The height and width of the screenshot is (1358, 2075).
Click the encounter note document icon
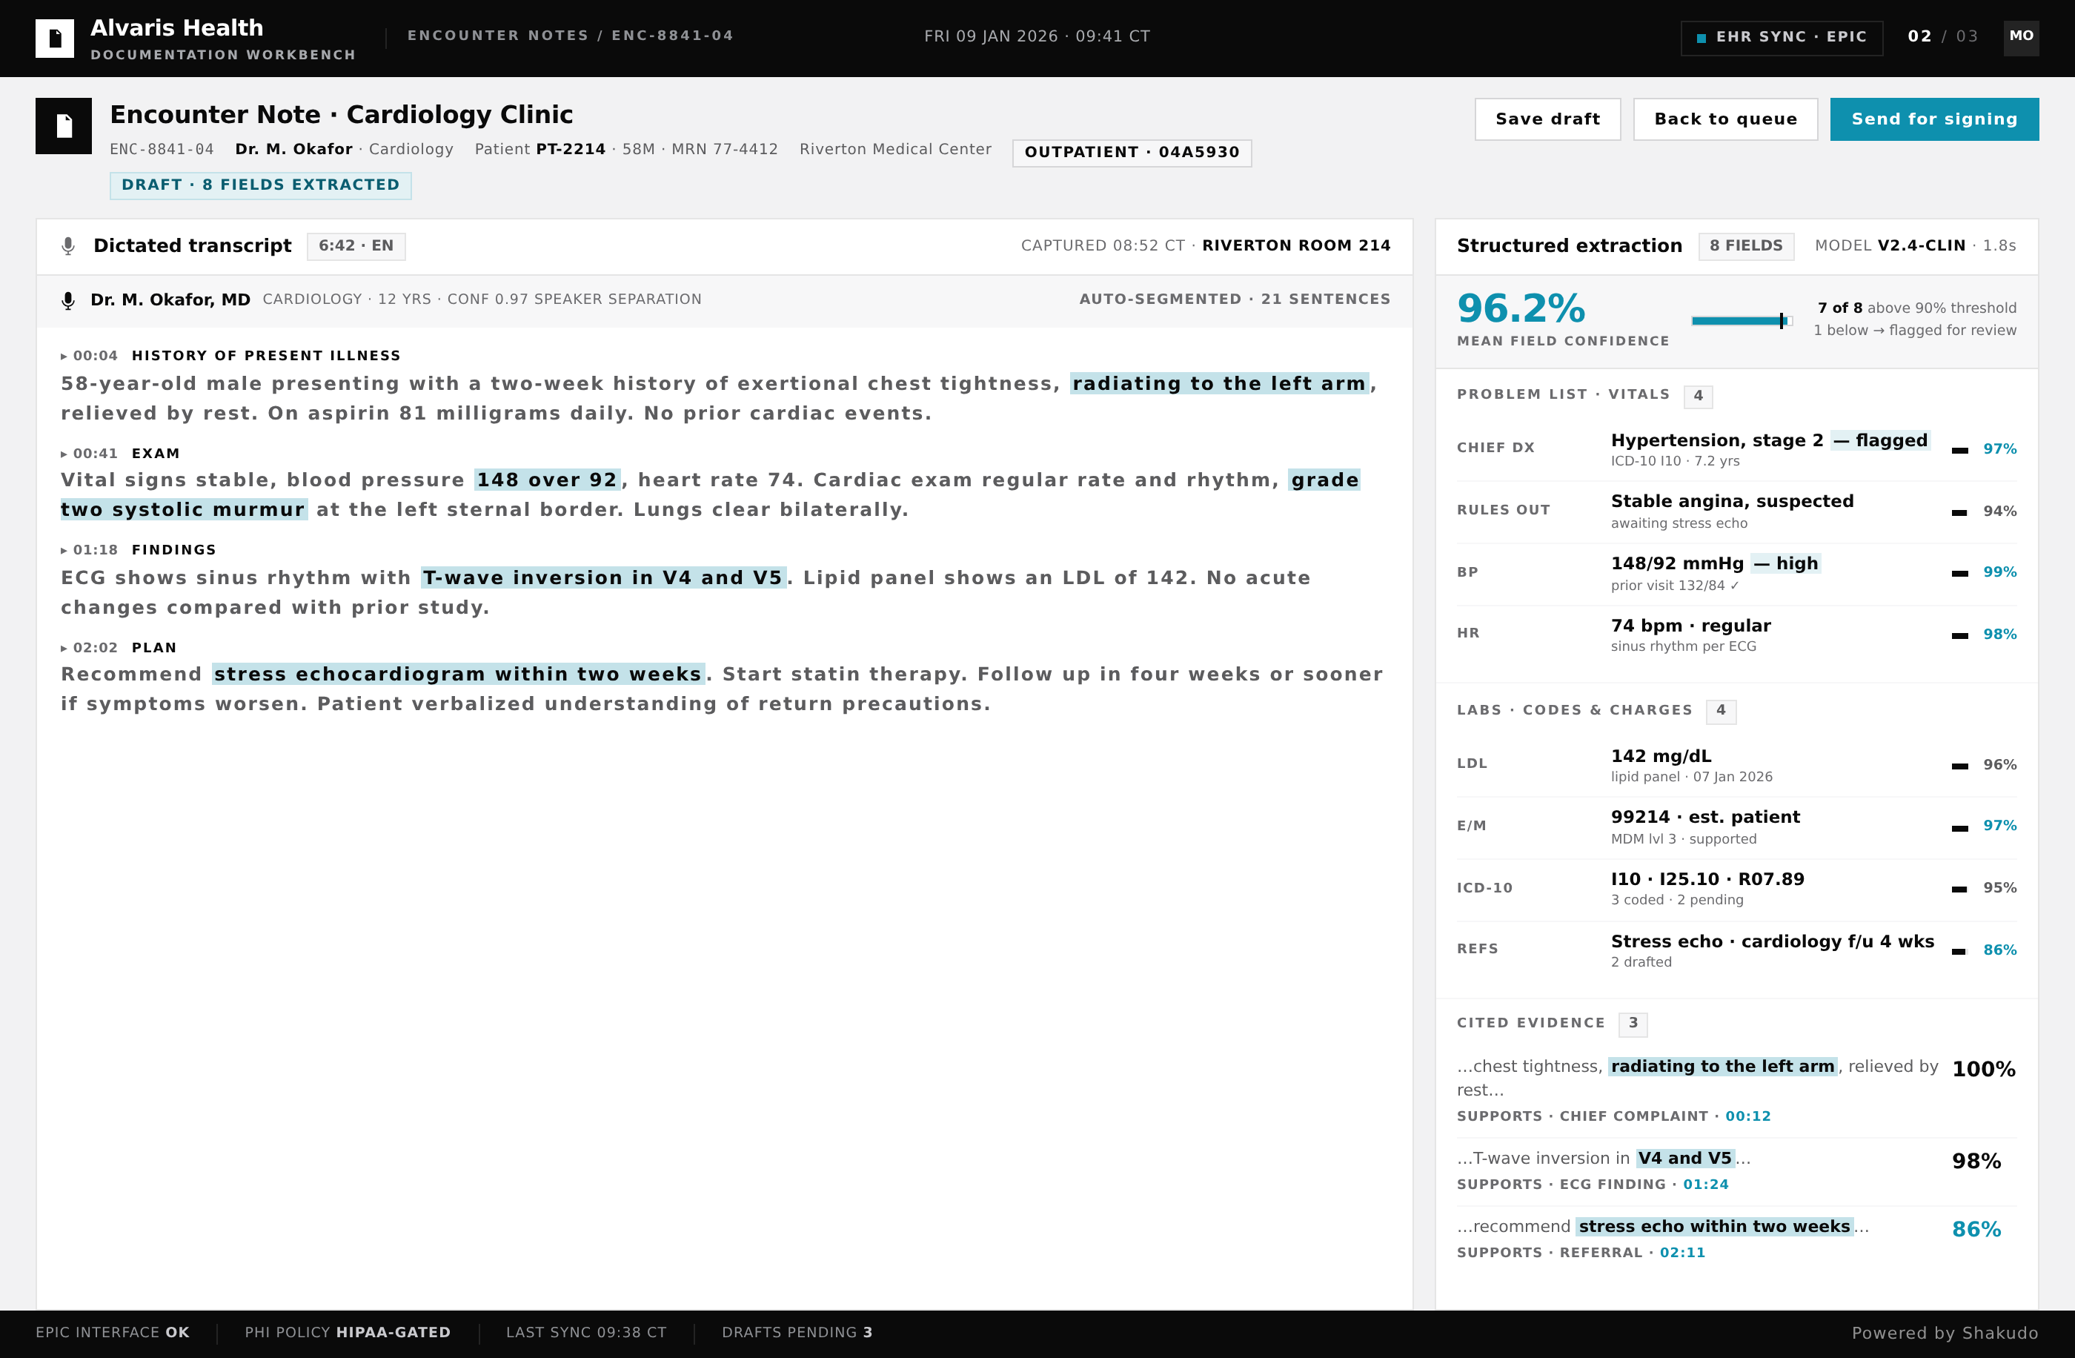64,125
